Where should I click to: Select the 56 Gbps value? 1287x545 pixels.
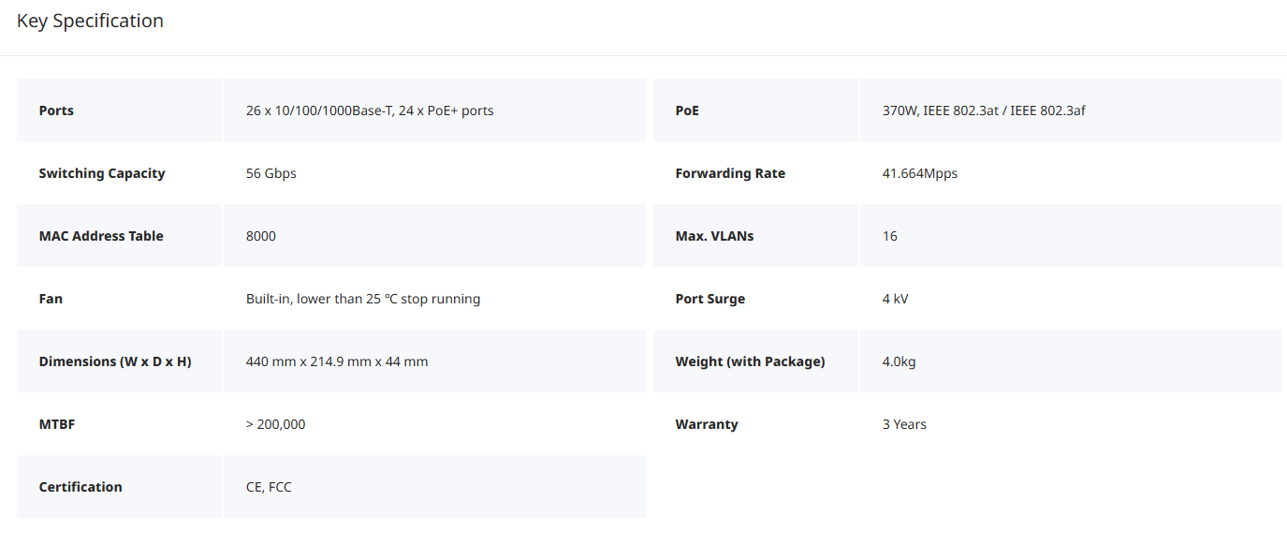271,173
